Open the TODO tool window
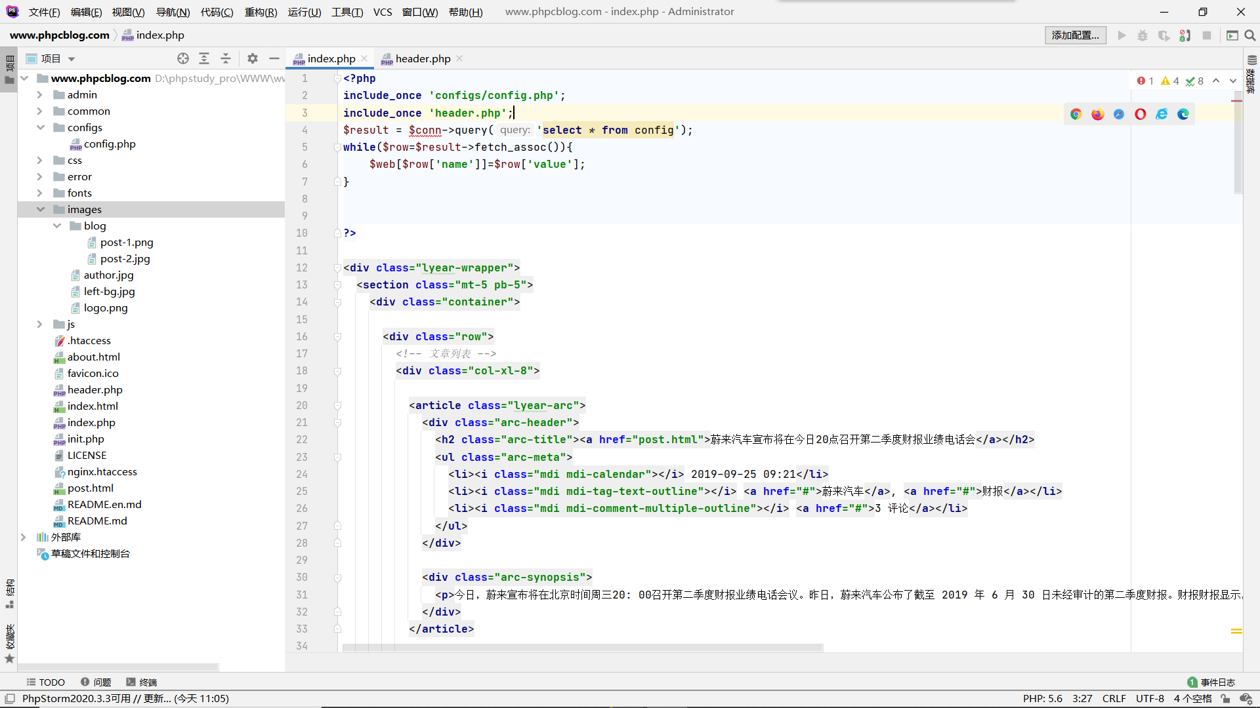 tap(46, 682)
